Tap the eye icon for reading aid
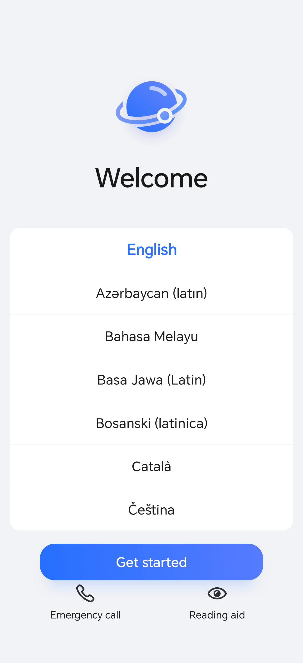303x663 pixels. (x=217, y=594)
